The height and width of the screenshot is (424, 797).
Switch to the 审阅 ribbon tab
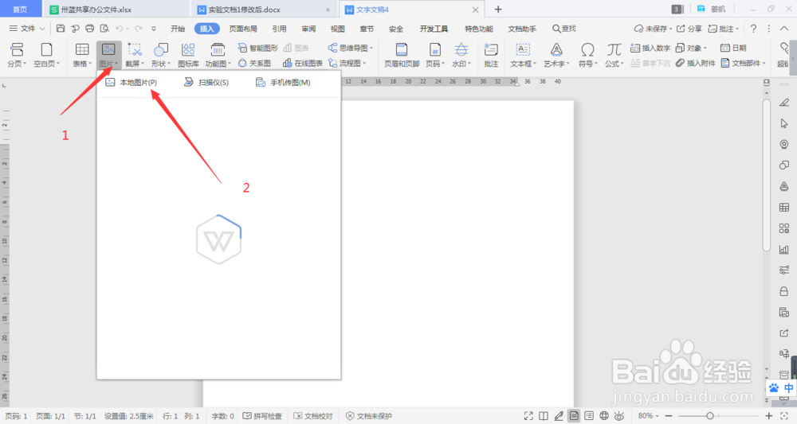[x=308, y=29]
